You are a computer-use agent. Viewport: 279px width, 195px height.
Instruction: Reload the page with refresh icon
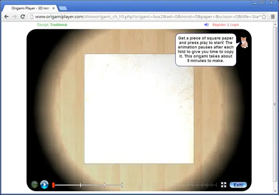[x=23, y=17]
